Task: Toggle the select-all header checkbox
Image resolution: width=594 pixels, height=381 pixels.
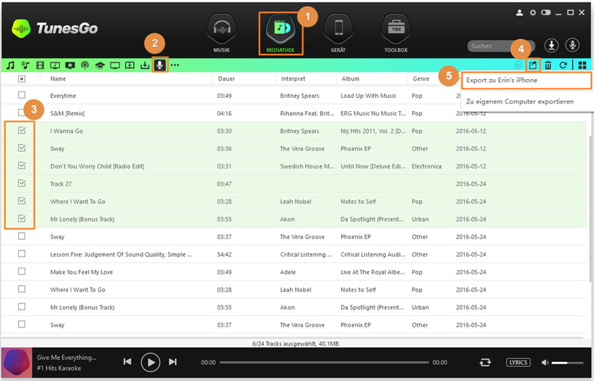Action: tap(22, 79)
